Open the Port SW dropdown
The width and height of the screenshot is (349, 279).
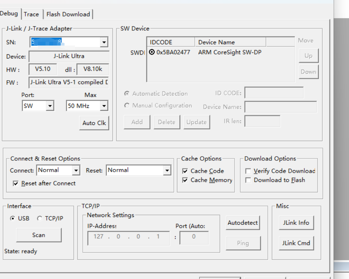click(x=50, y=106)
